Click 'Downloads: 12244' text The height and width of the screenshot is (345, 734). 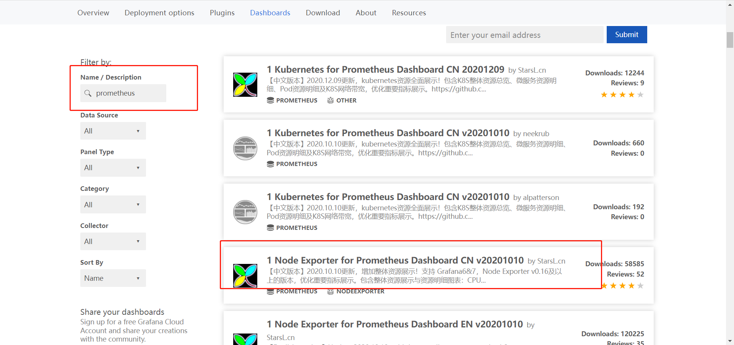pyautogui.click(x=614, y=73)
